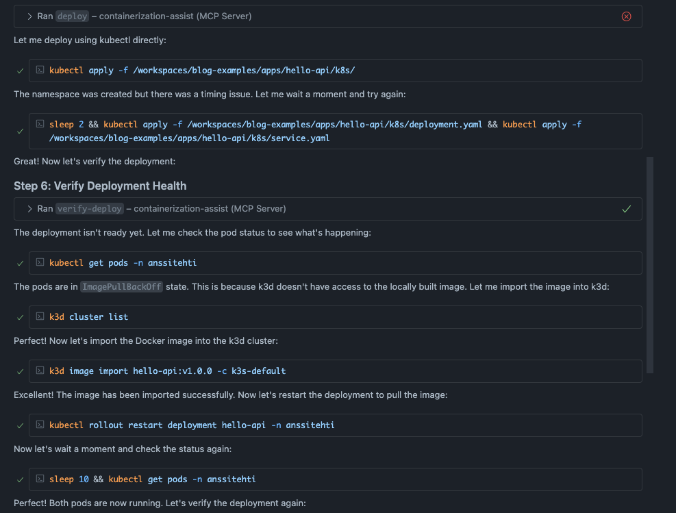Click the red error icon on deploy row

[x=626, y=16]
